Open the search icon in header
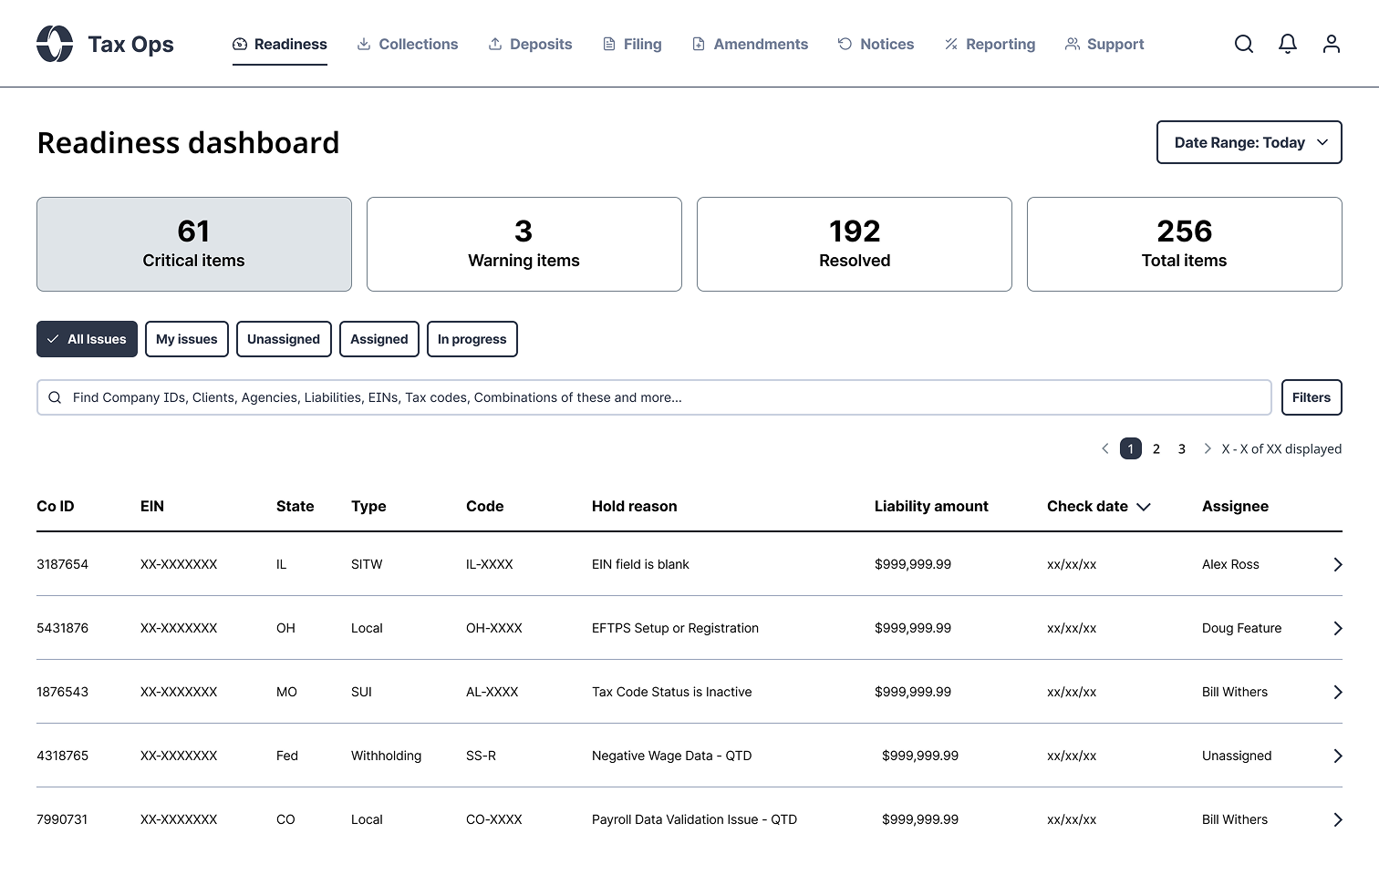This screenshot has width=1379, height=895. (x=1243, y=44)
